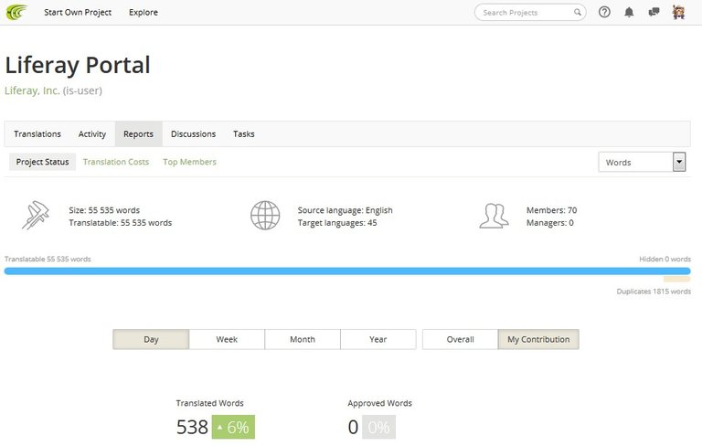Viewport: 702px width, 446px height.
Task: Open the Top Members report link
Action: tap(189, 162)
